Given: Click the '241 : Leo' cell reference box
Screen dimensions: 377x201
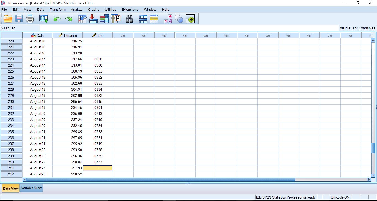Looking at the screenshot, I should click(20, 28).
